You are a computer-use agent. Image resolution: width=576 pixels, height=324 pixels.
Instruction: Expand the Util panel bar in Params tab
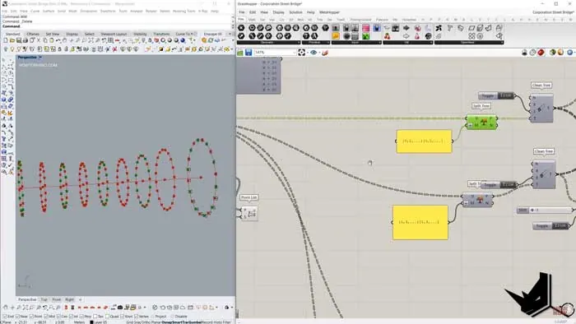click(408, 43)
